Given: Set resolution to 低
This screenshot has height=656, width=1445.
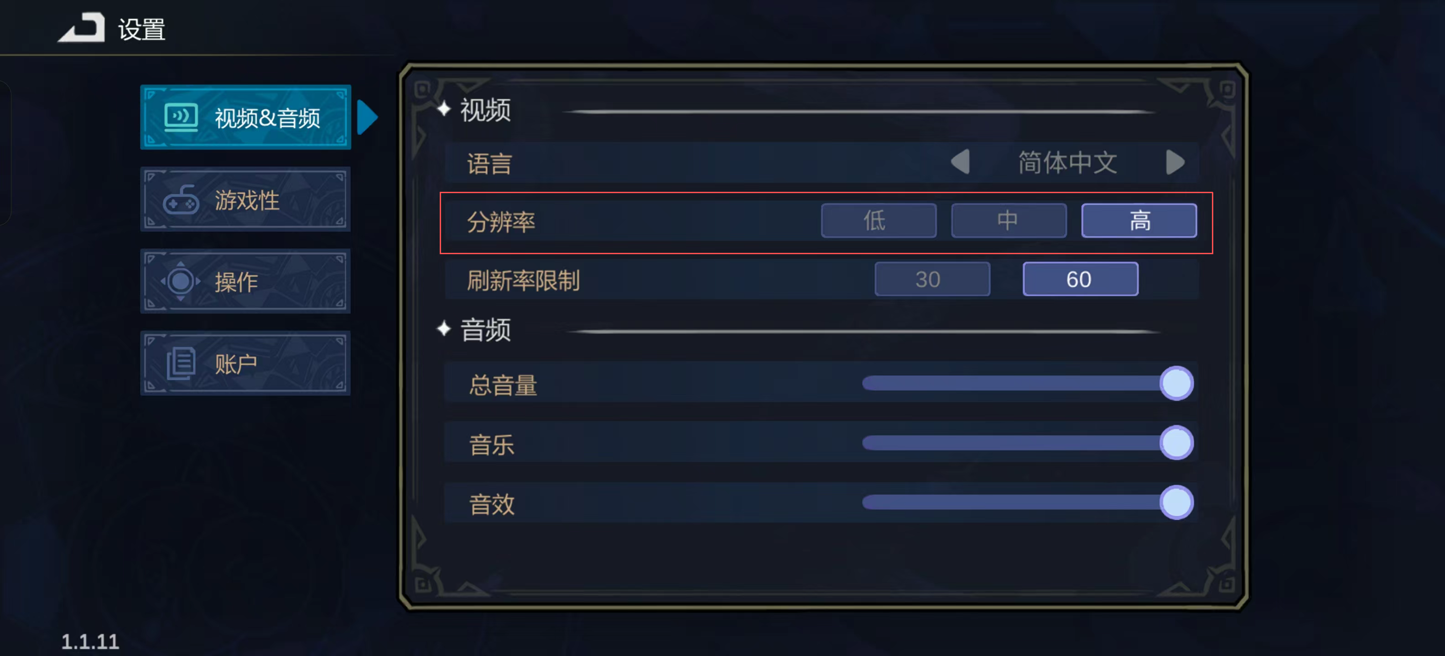Looking at the screenshot, I should click(x=878, y=221).
